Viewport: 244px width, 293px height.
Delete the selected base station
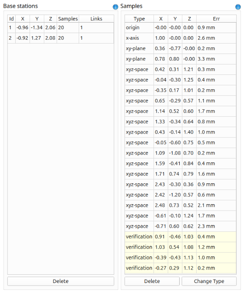[60, 281]
